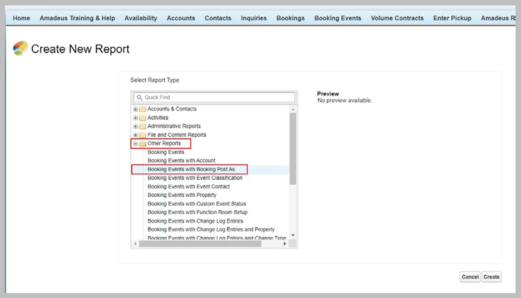Image resolution: width=521 pixels, height=298 pixels.
Task: Select the Accounts & Contacts label
Action: 172,109
